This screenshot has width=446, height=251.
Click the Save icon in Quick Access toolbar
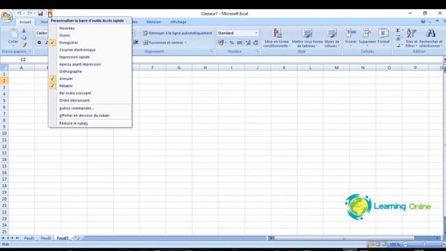40,13
